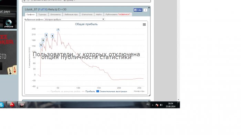Image resolution: width=241 pixels, height=135 pixels.
Task: Click the volume speaker tray icon
Action: click(161, 105)
